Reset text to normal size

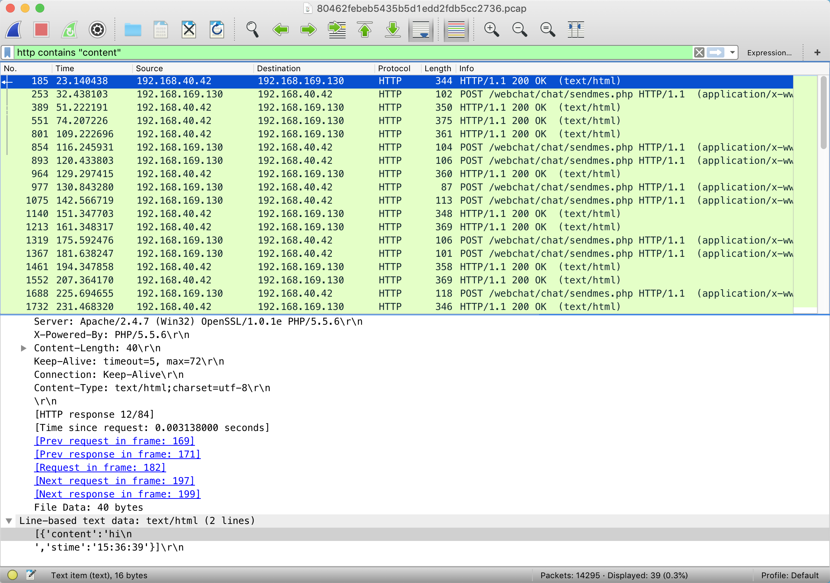pos(548,30)
